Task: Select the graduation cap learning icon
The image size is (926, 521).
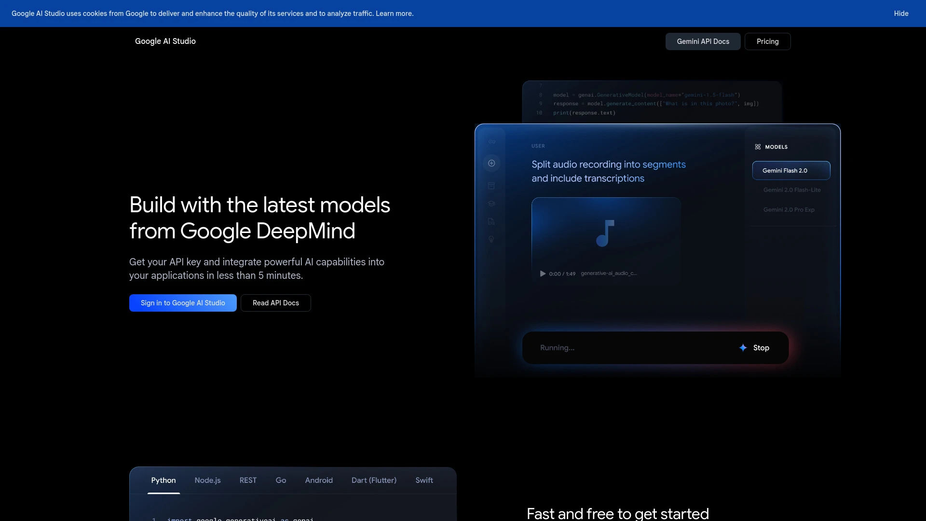Action: [x=491, y=203]
